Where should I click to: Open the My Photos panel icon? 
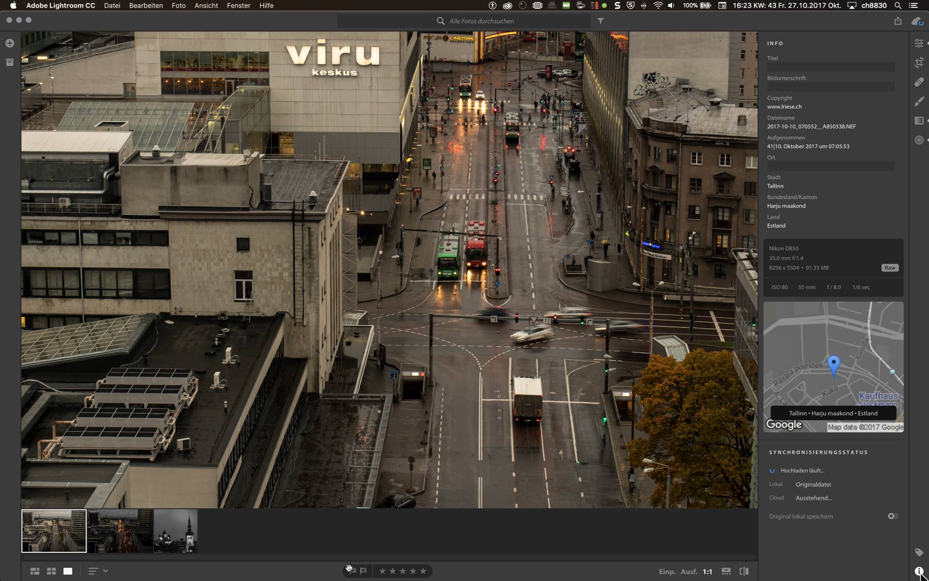coord(10,62)
